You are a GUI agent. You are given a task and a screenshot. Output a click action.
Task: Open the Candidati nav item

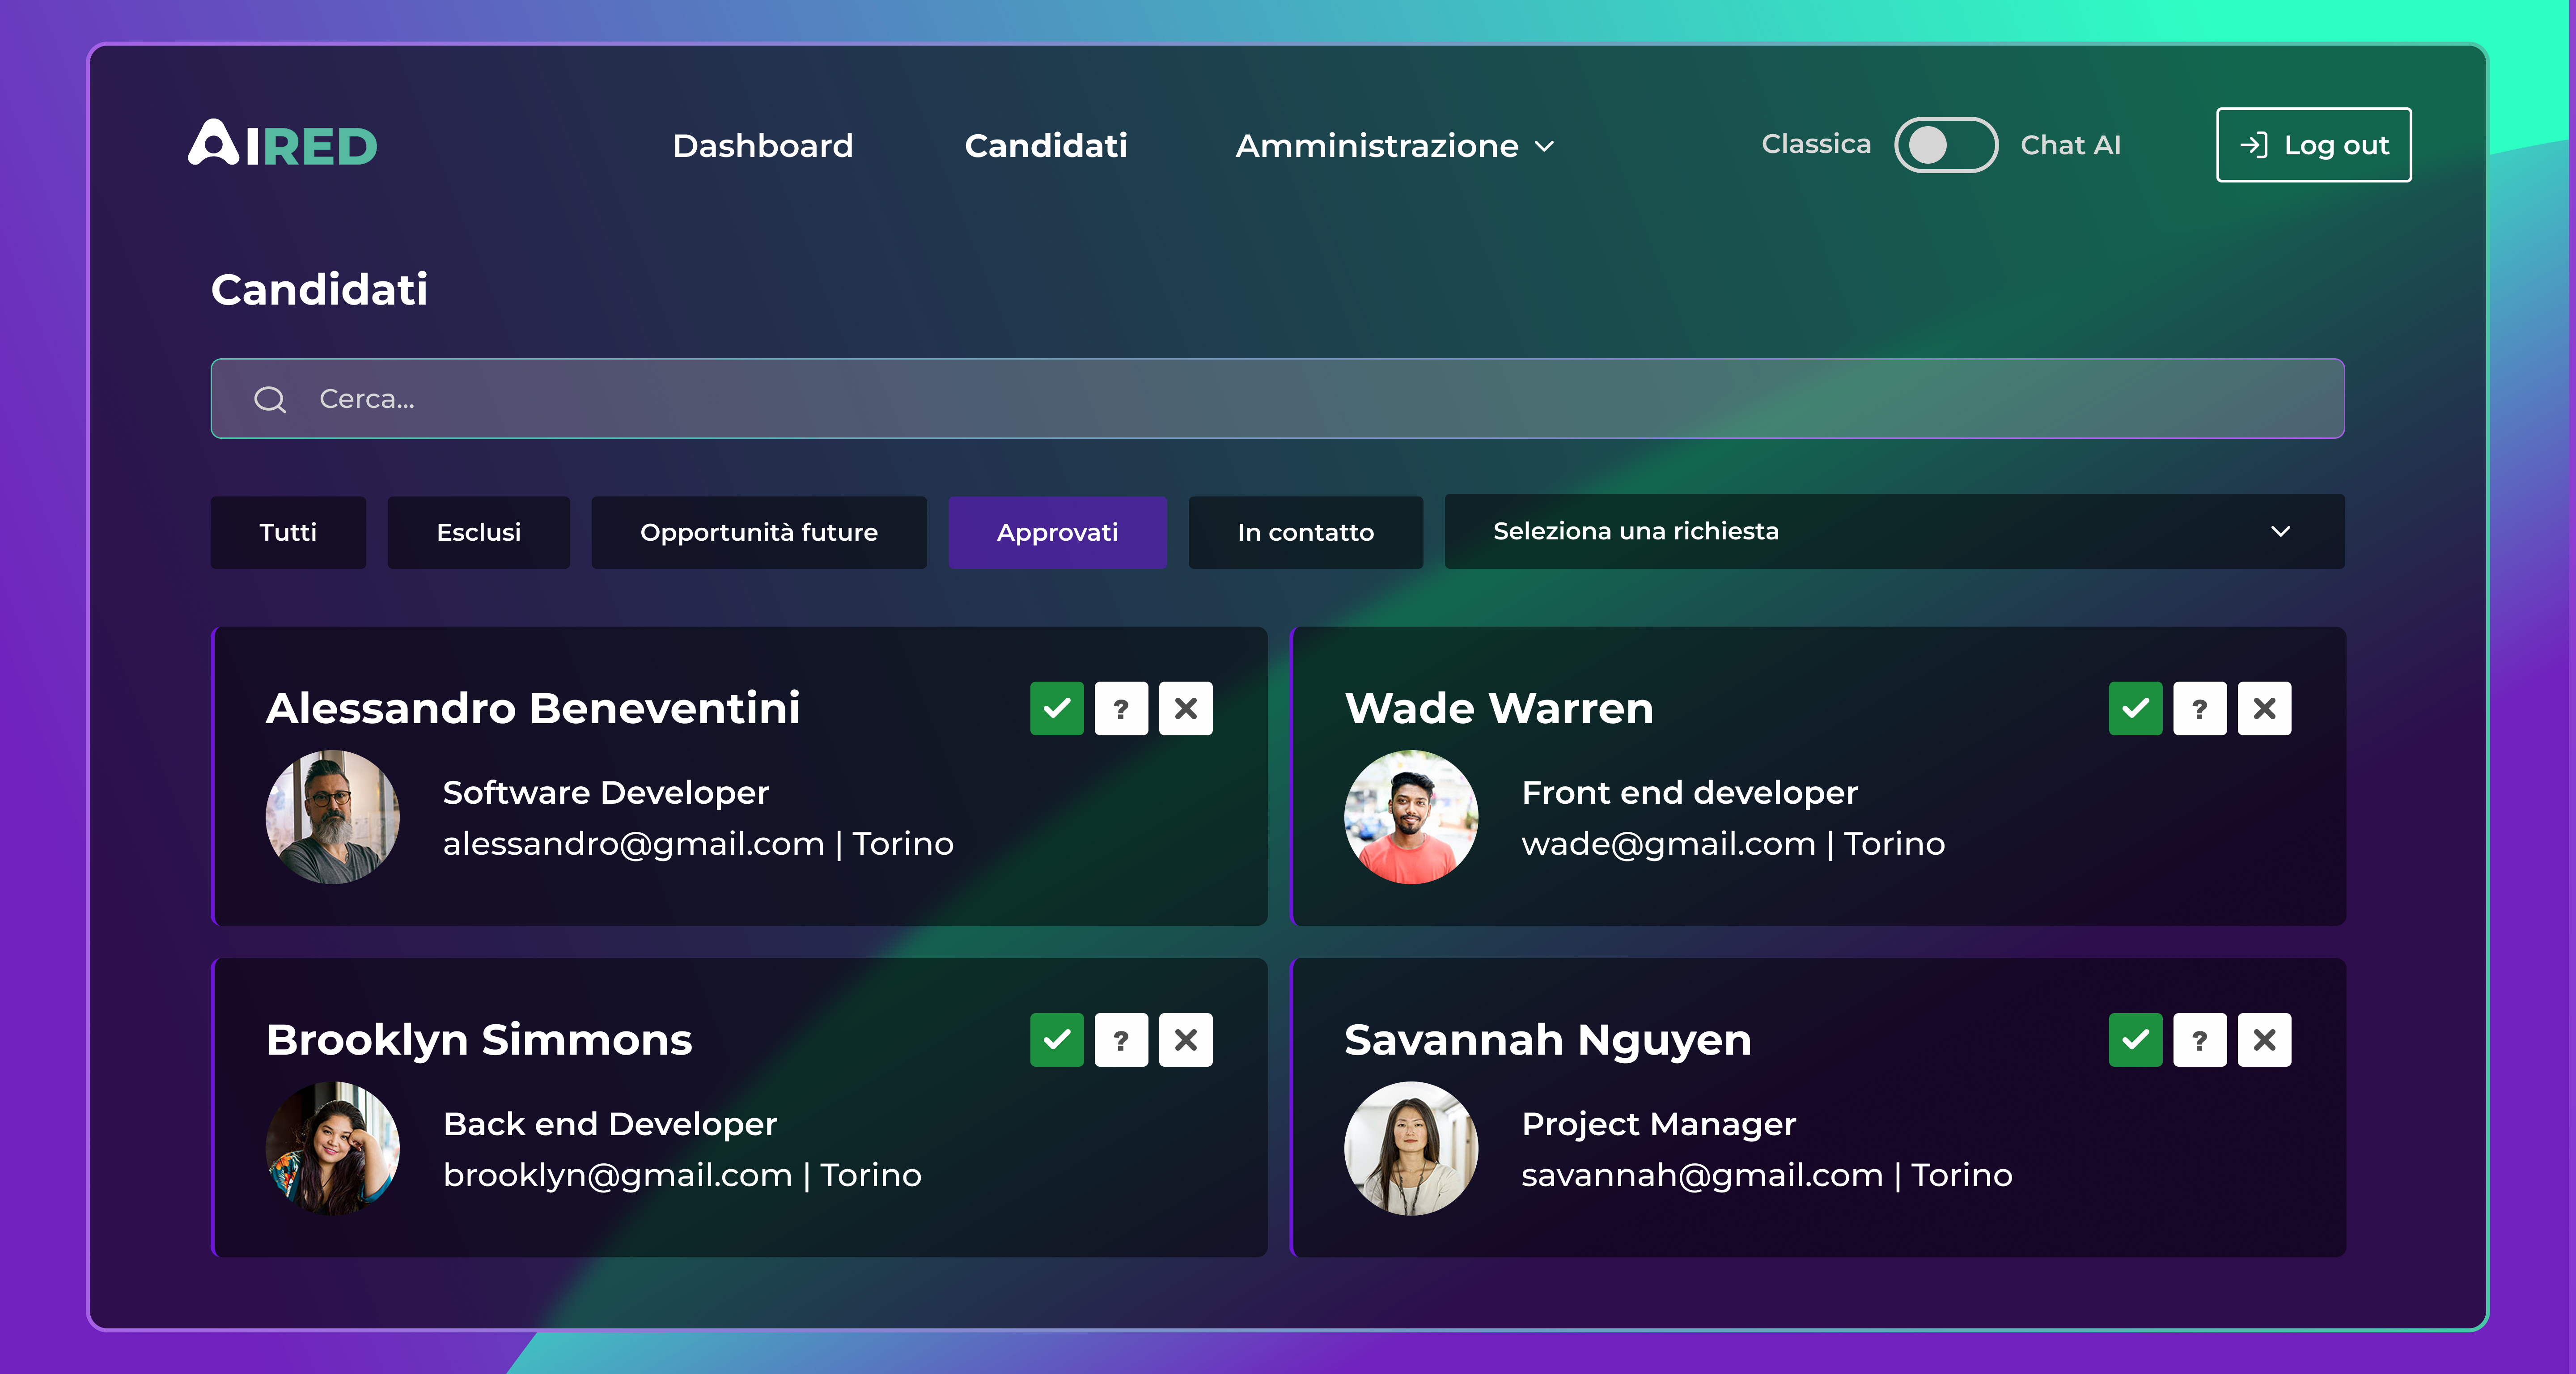1046,146
